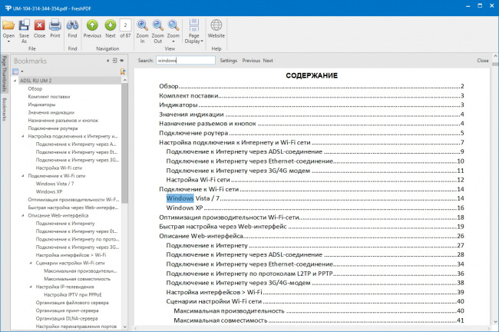
Task: Click Подключение роутера in the document contents
Action: tap(193, 133)
